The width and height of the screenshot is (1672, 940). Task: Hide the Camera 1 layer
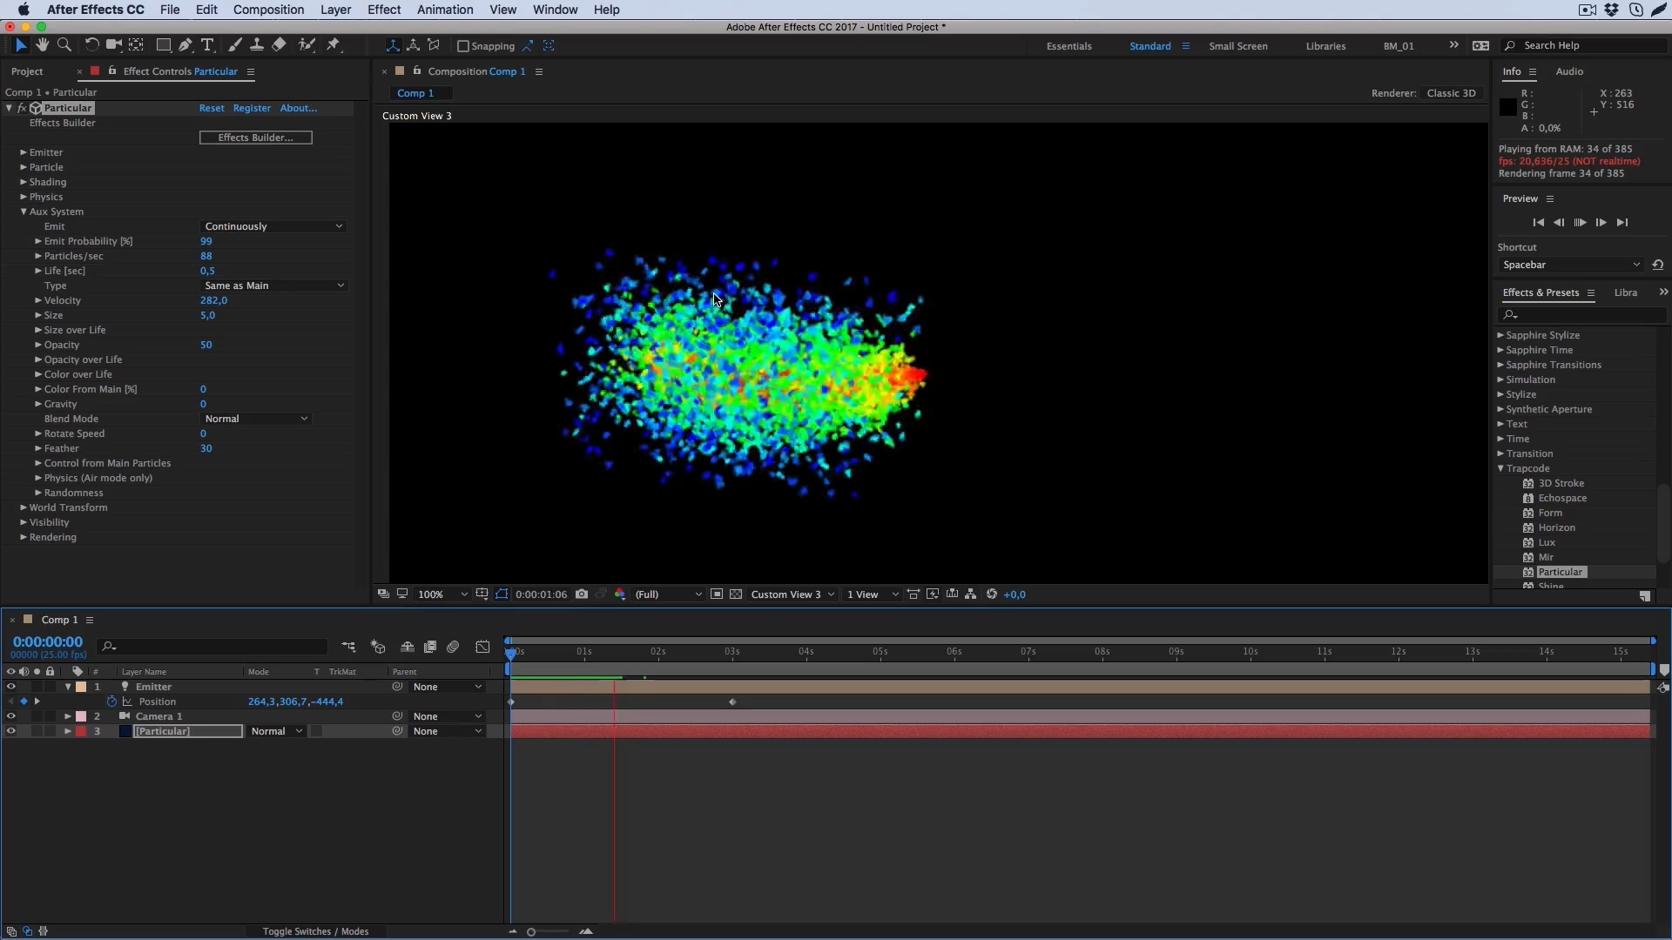pyautogui.click(x=10, y=716)
